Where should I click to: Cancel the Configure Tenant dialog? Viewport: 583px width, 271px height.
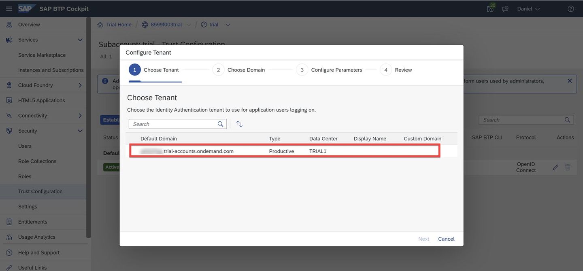click(446, 239)
